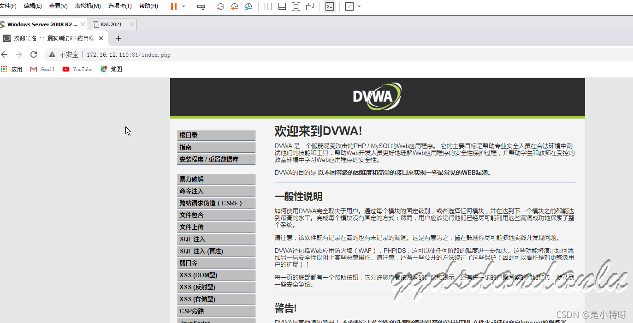The height and width of the screenshot is (323, 633).
Task: Open the 应用 apps bookmark
Action: tap(12, 69)
